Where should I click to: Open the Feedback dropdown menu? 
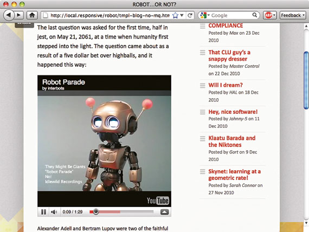pos(293,15)
